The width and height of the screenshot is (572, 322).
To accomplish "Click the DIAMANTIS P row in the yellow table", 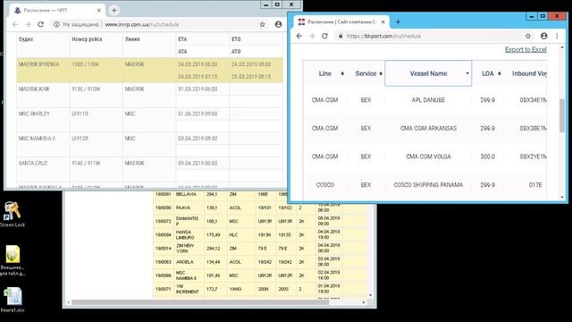I will 260,221.
